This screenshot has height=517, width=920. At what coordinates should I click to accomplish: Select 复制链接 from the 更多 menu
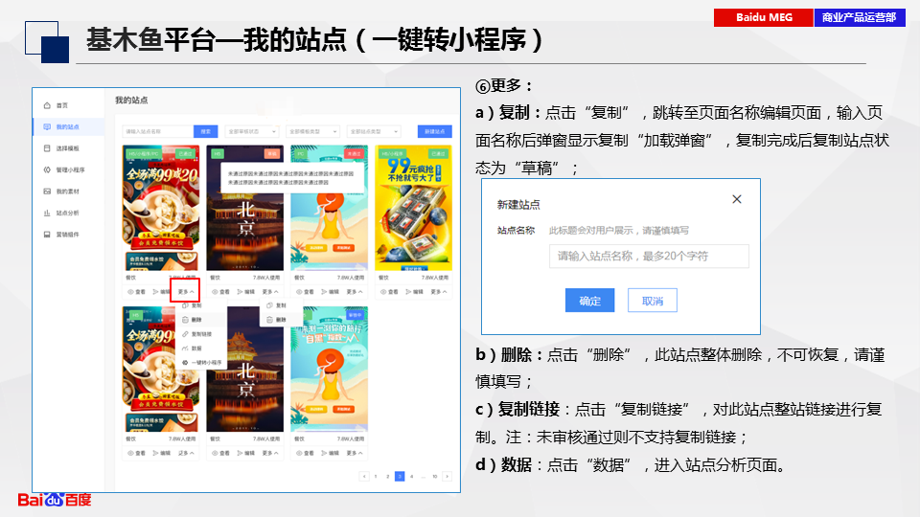click(x=201, y=333)
